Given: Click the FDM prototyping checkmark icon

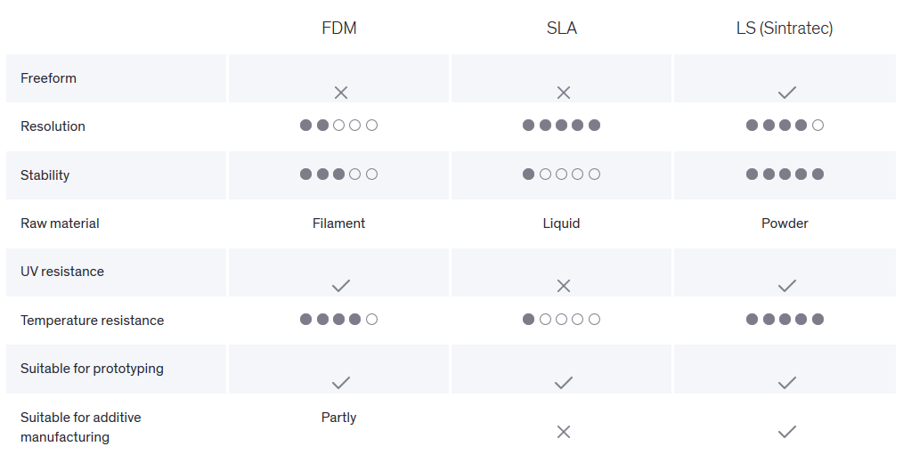Looking at the screenshot, I should click(341, 383).
